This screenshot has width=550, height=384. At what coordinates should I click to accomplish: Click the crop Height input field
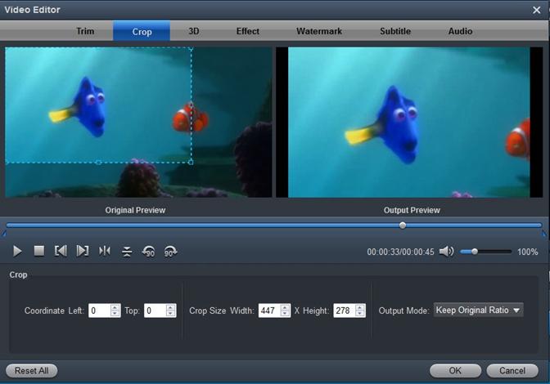tap(345, 310)
